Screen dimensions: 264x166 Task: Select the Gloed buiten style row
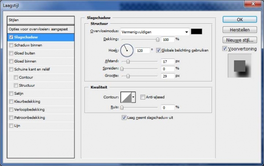41,53
